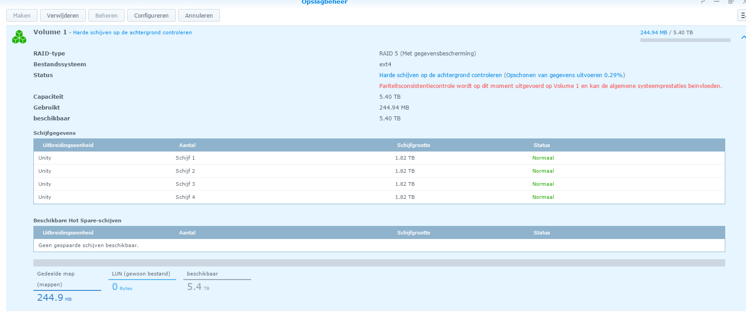Click the Beheren toolbar button
The height and width of the screenshot is (317, 746).
(106, 16)
